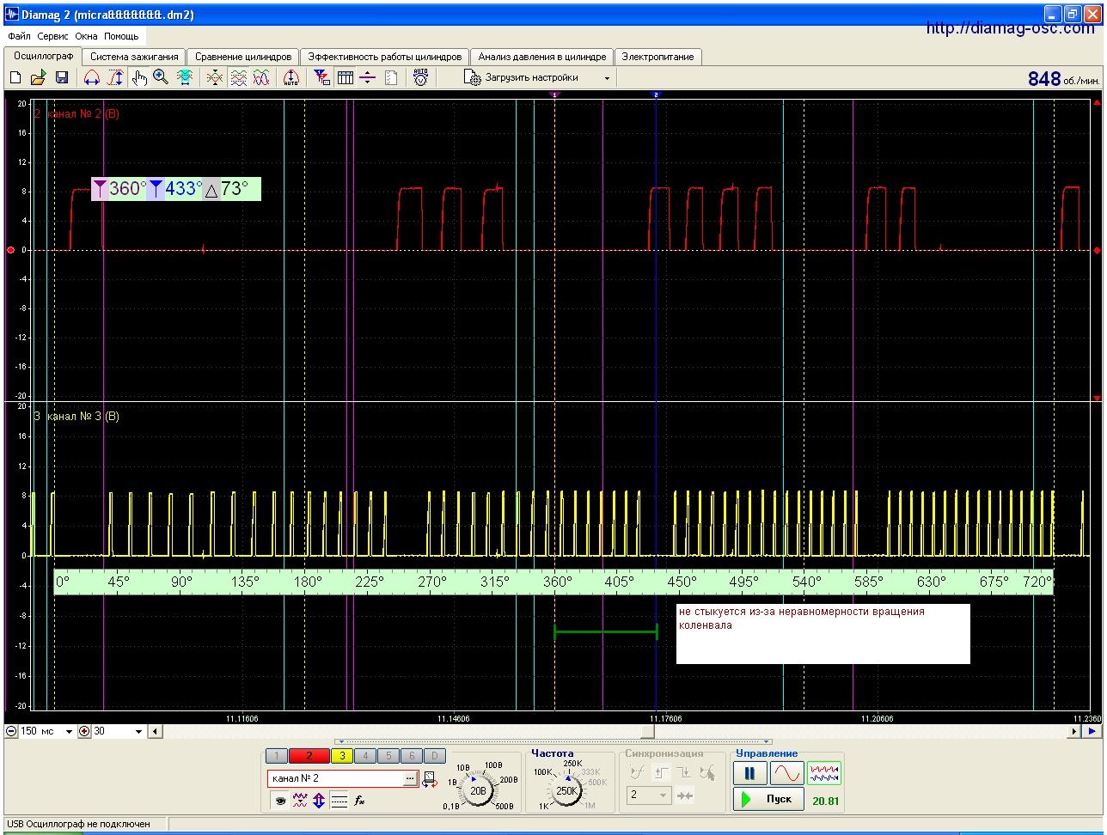Open the Сервис menu
The image size is (1107, 835).
(x=53, y=37)
